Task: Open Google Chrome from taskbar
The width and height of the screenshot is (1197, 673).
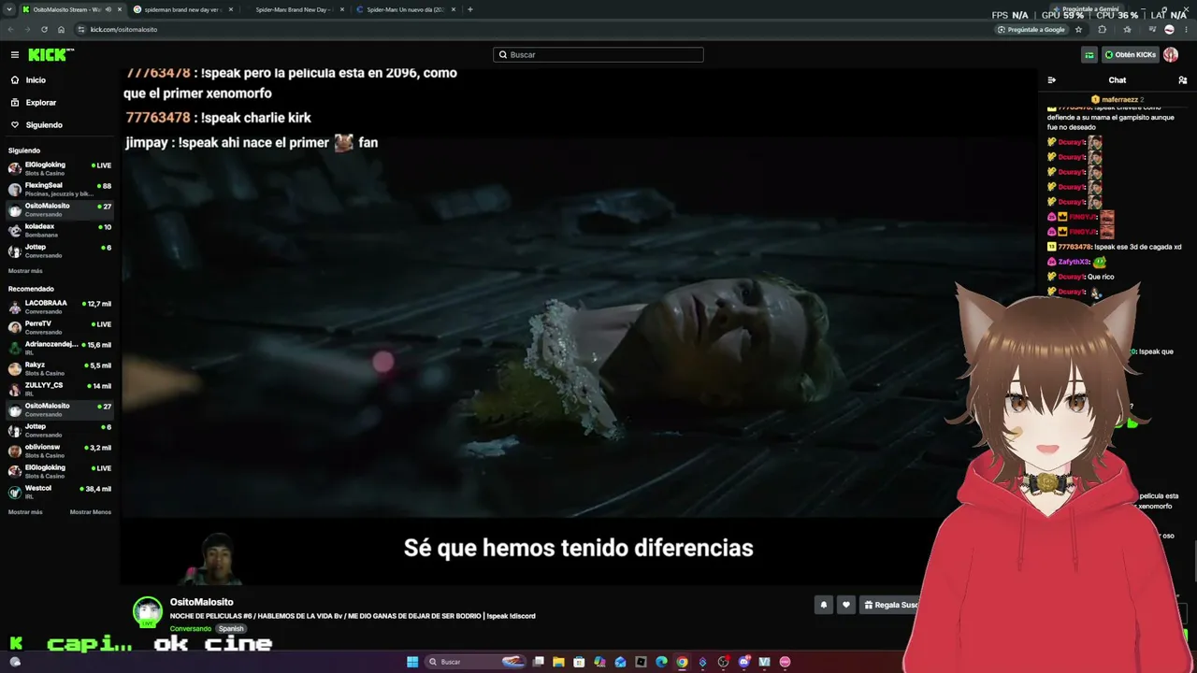Action: click(682, 662)
